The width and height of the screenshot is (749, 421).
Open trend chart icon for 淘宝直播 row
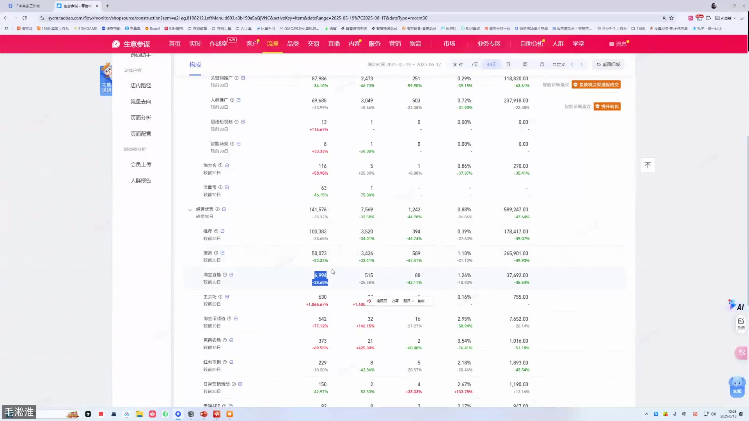point(231,275)
